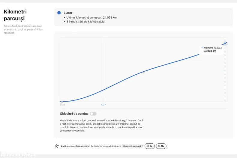
Task: Click the 2022 year label on axis
Action: pos(62,105)
